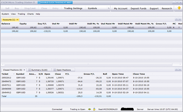The height and width of the screenshot is (112, 183).
Task: Click the Open Positions tab icon
Action: pos(55,70)
